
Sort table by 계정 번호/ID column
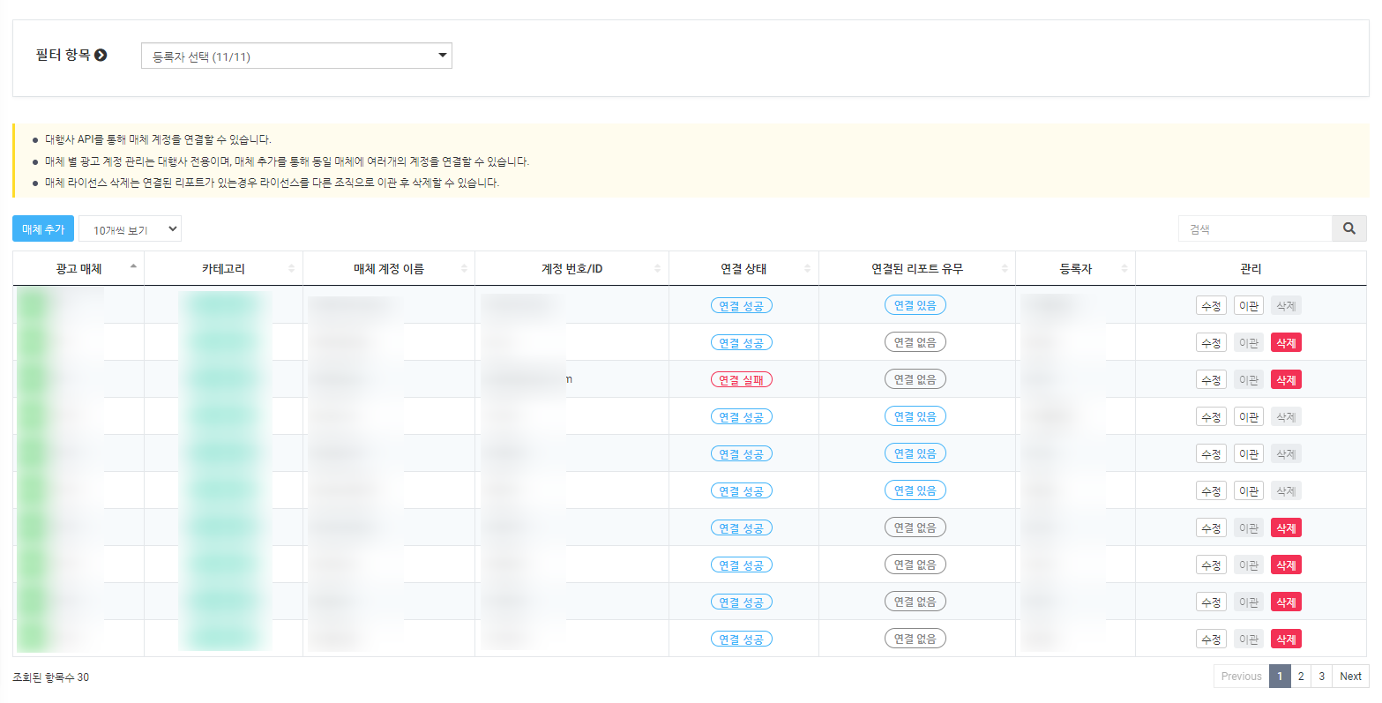(x=571, y=268)
